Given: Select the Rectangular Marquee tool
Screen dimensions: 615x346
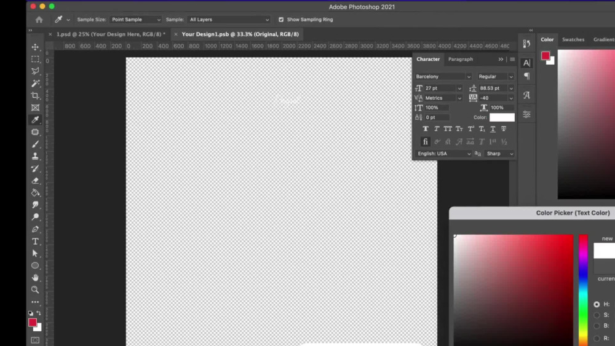Looking at the screenshot, I should click(x=35, y=59).
